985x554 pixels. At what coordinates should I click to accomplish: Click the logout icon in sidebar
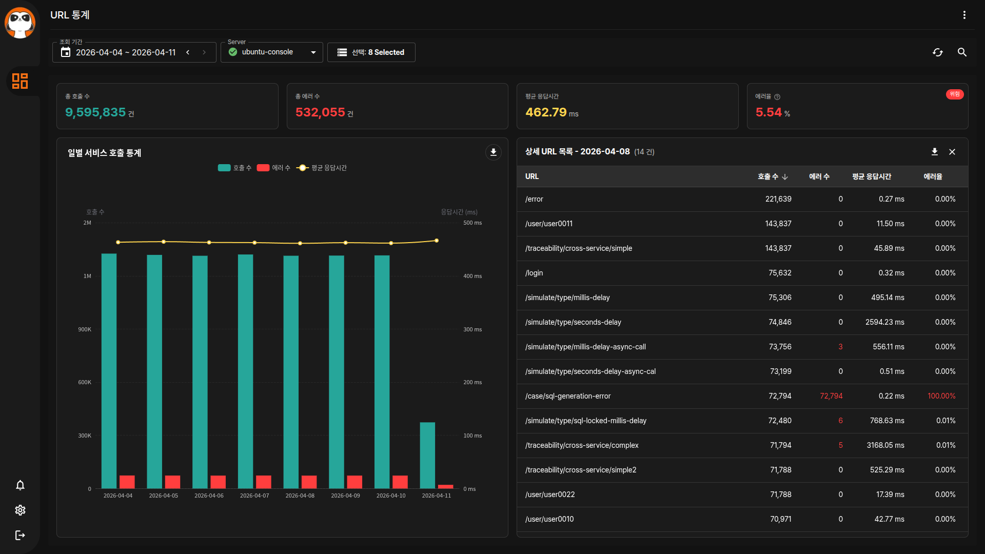click(20, 535)
